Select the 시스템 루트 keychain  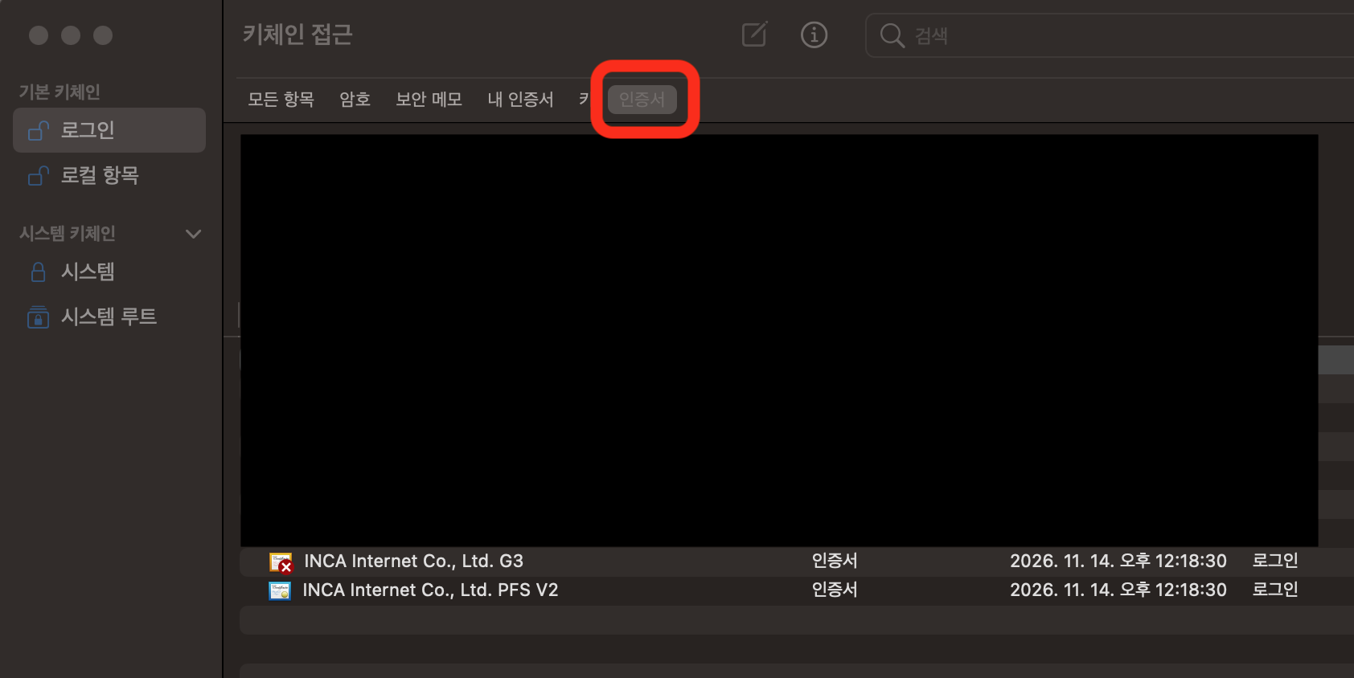109,317
